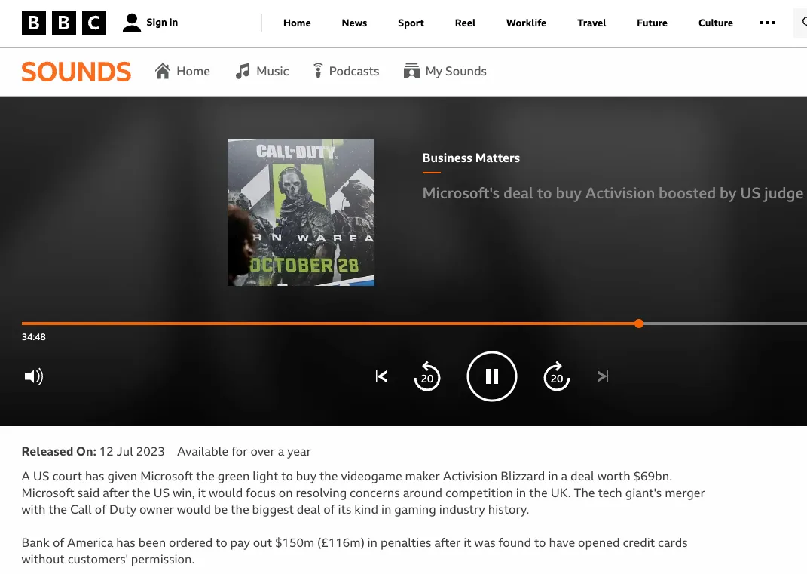Select Sport in top navigation

point(411,23)
